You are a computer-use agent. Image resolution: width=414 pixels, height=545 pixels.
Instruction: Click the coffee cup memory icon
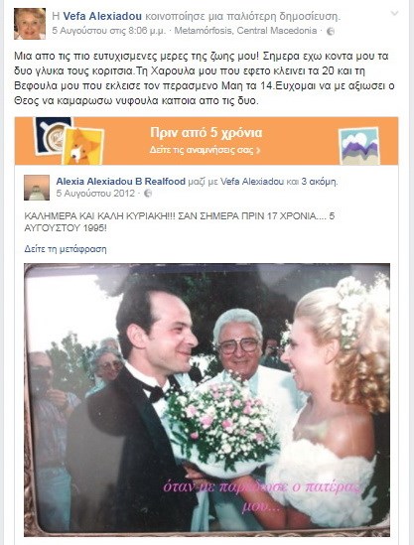pos(53,136)
